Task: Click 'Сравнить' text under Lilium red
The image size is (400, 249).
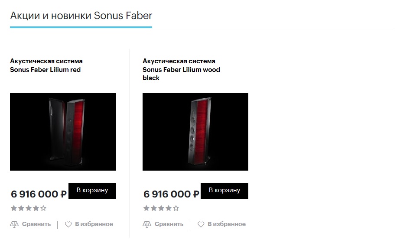Action: [x=36, y=224]
